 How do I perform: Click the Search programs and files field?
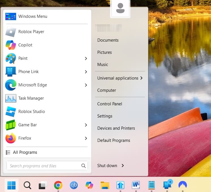coord(44,166)
